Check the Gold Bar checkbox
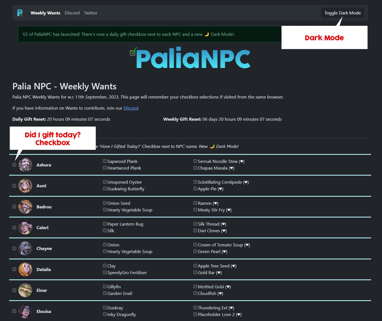 tap(195, 272)
